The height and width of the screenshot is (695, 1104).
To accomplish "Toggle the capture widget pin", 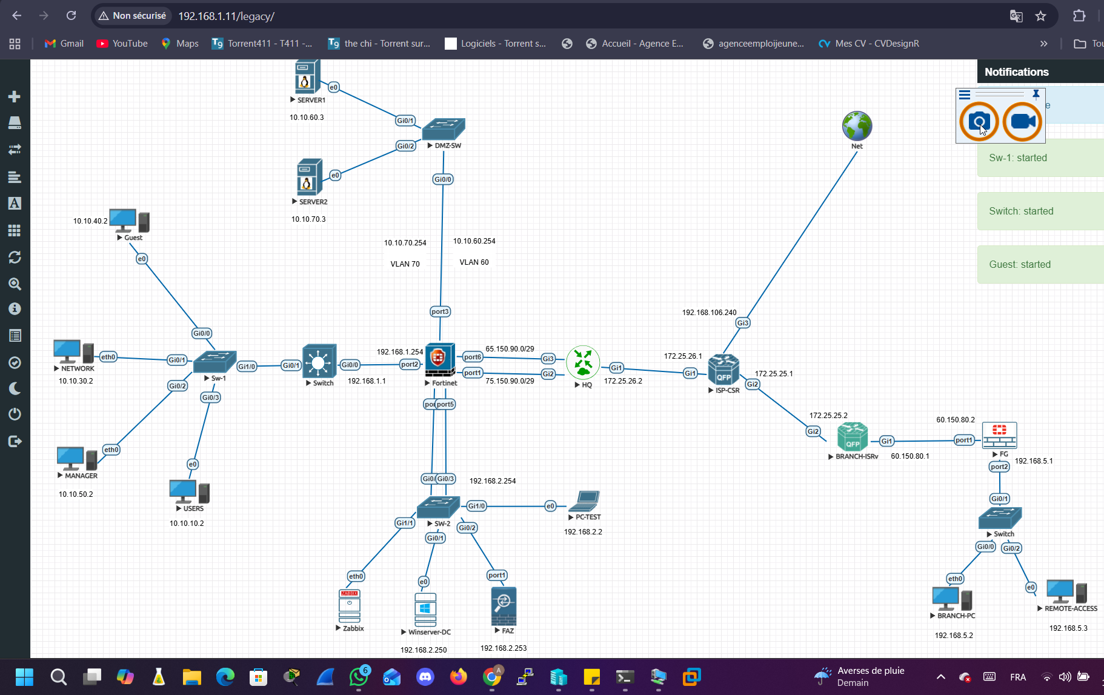I will click(1036, 94).
